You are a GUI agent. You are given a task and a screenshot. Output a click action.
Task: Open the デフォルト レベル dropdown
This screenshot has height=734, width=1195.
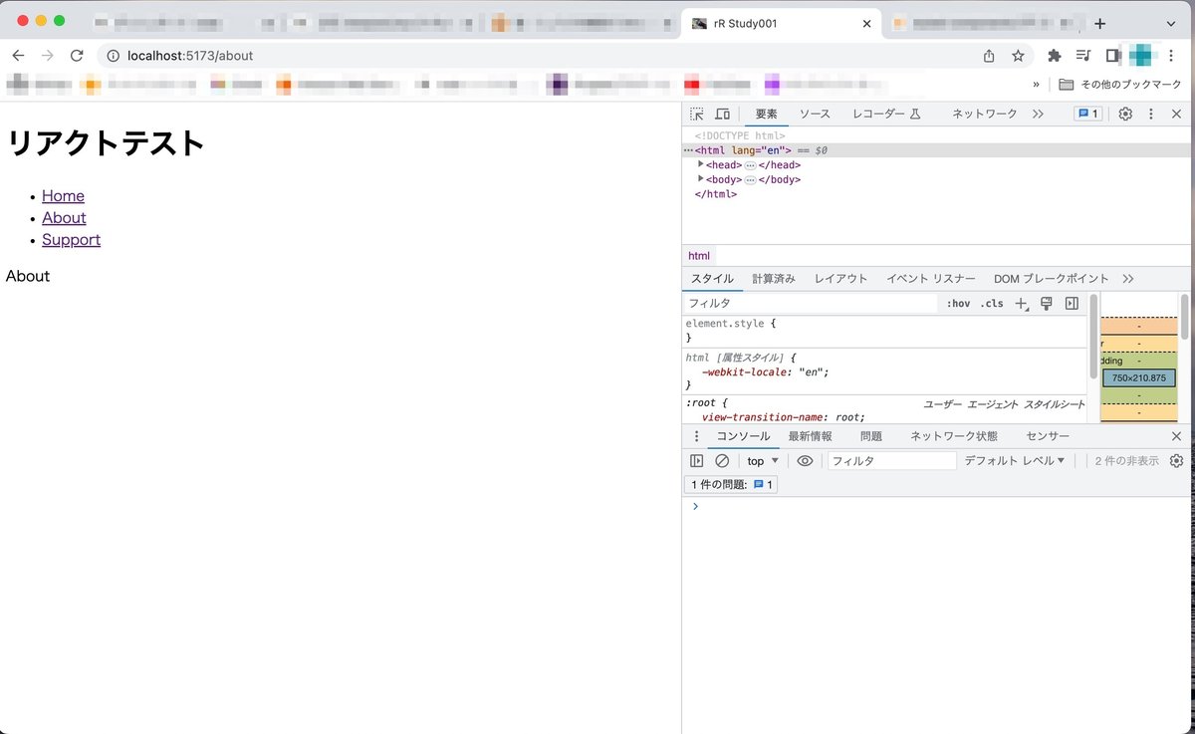pyautogui.click(x=1014, y=461)
